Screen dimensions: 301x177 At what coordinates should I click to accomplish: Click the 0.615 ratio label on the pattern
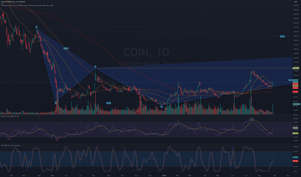pyautogui.click(x=66, y=48)
